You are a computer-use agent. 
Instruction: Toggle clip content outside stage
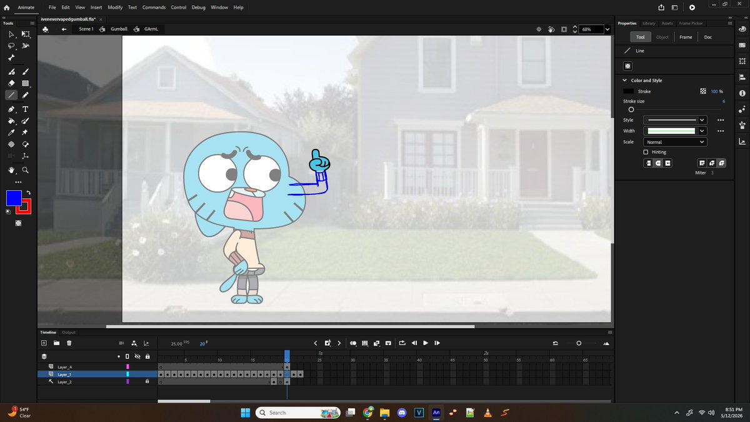click(x=564, y=29)
